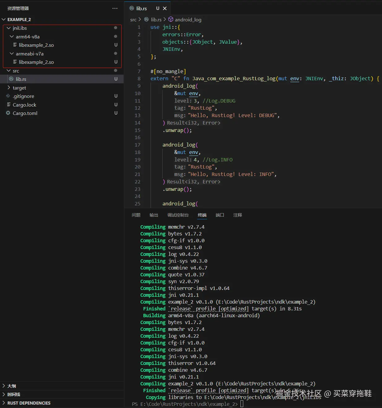
Task: Select the 终端 terminal panel tab
Action: (202, 215)
